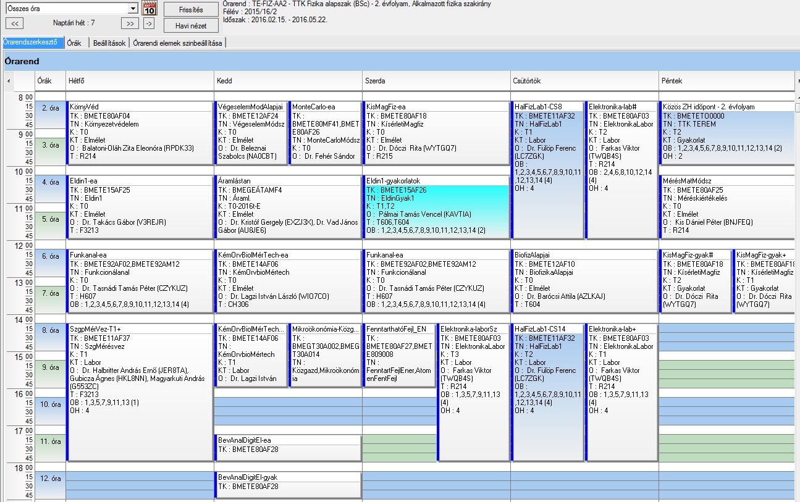
Task: Select the VégeselemModAlapjai class block
Action: [251, 133]
